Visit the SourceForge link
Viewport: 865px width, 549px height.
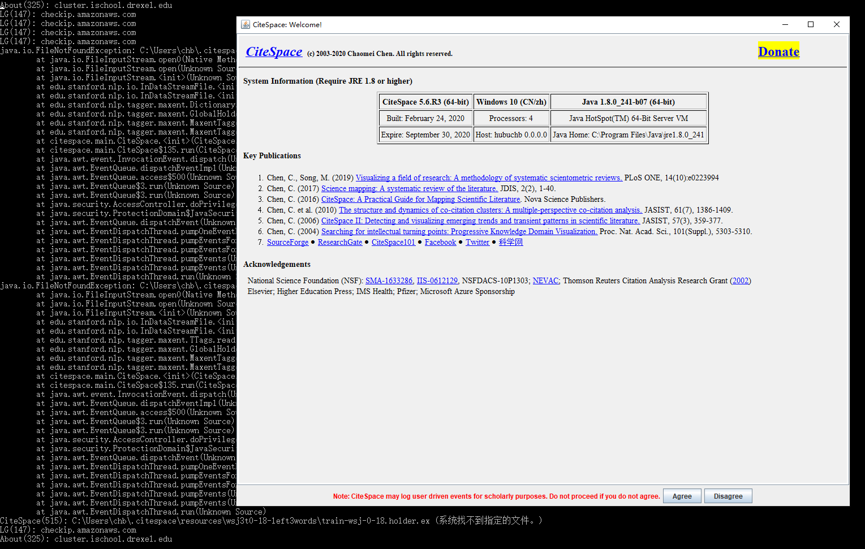pyautogui.click(x=287, y=242)
